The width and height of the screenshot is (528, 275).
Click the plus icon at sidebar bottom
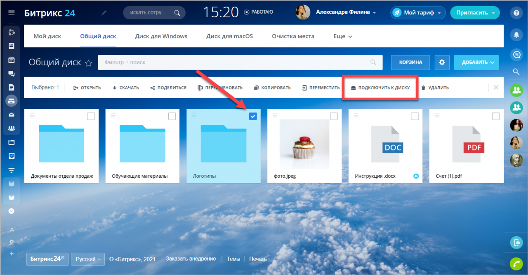[12, 254]
